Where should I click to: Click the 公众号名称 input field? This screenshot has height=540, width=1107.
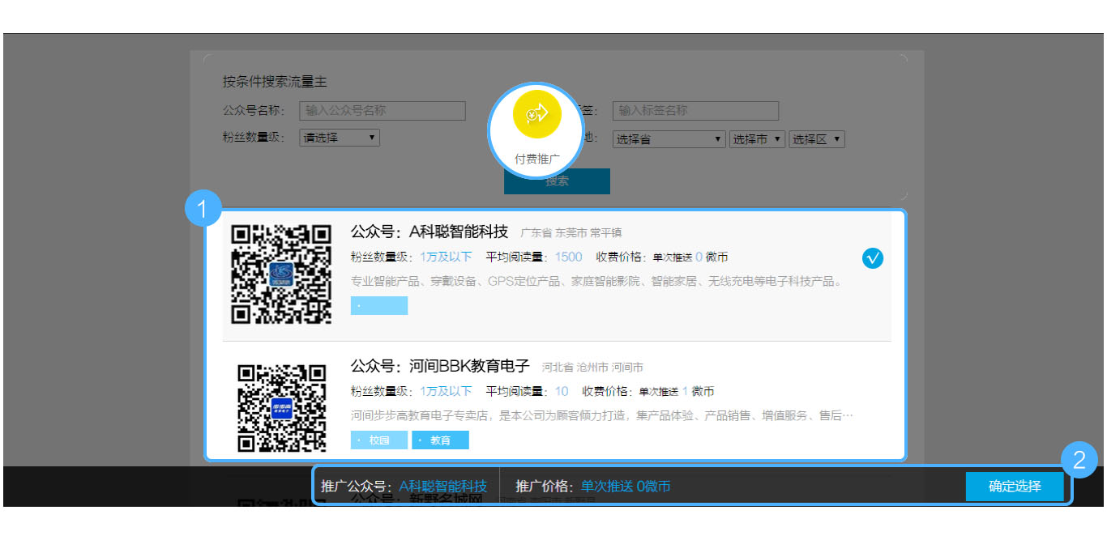pos(383,111)
